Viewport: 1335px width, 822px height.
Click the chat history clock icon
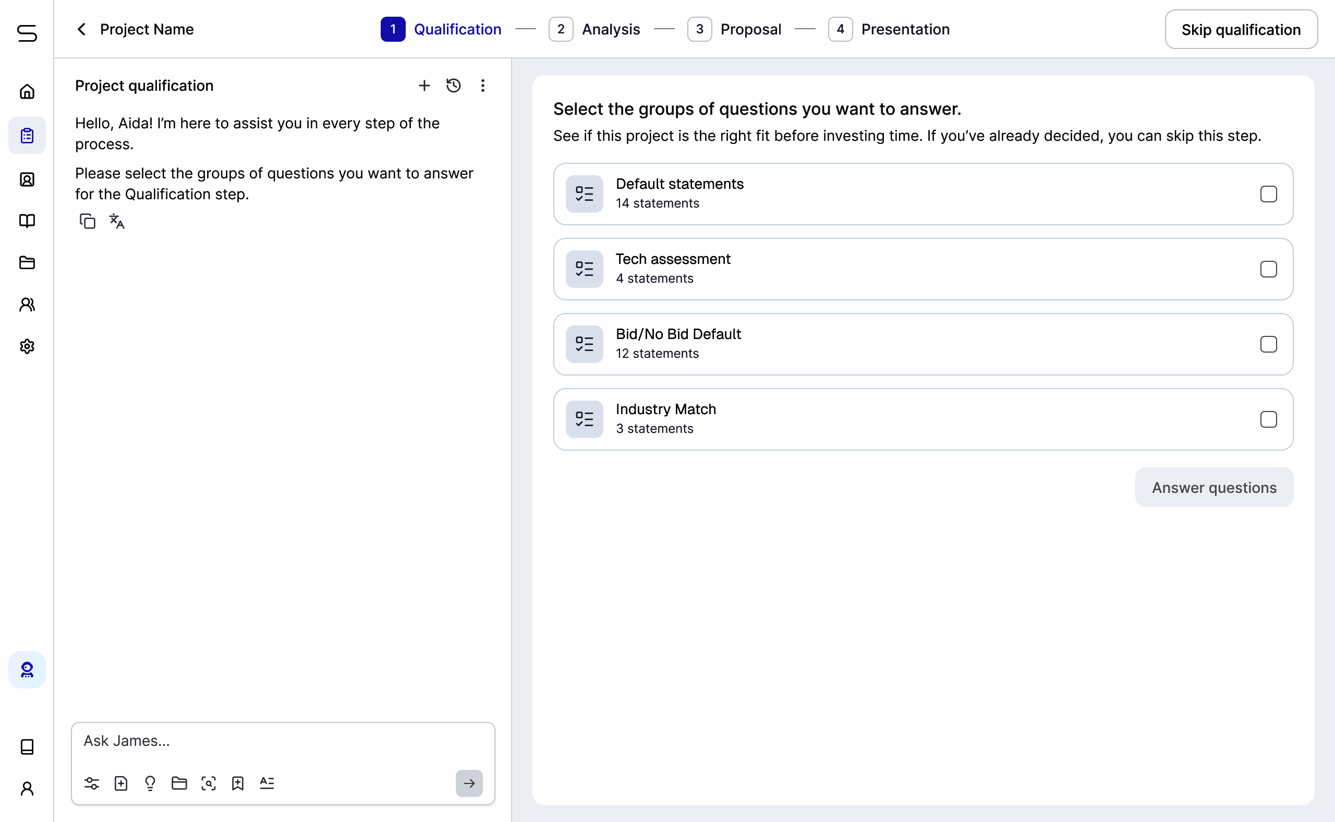coord(453,86)
